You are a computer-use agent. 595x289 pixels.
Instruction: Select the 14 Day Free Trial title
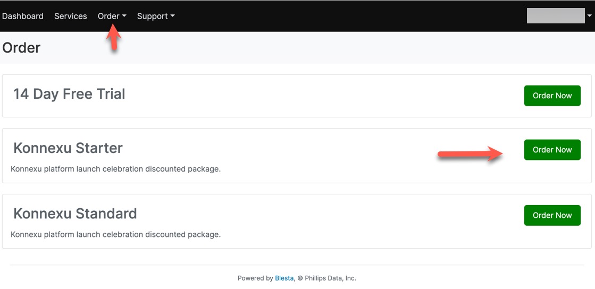pos(69,94)
